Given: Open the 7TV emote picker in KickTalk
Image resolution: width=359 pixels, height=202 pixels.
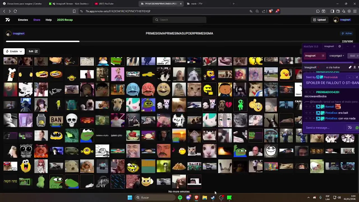Looking at the screenshot, I should point(350,128).
